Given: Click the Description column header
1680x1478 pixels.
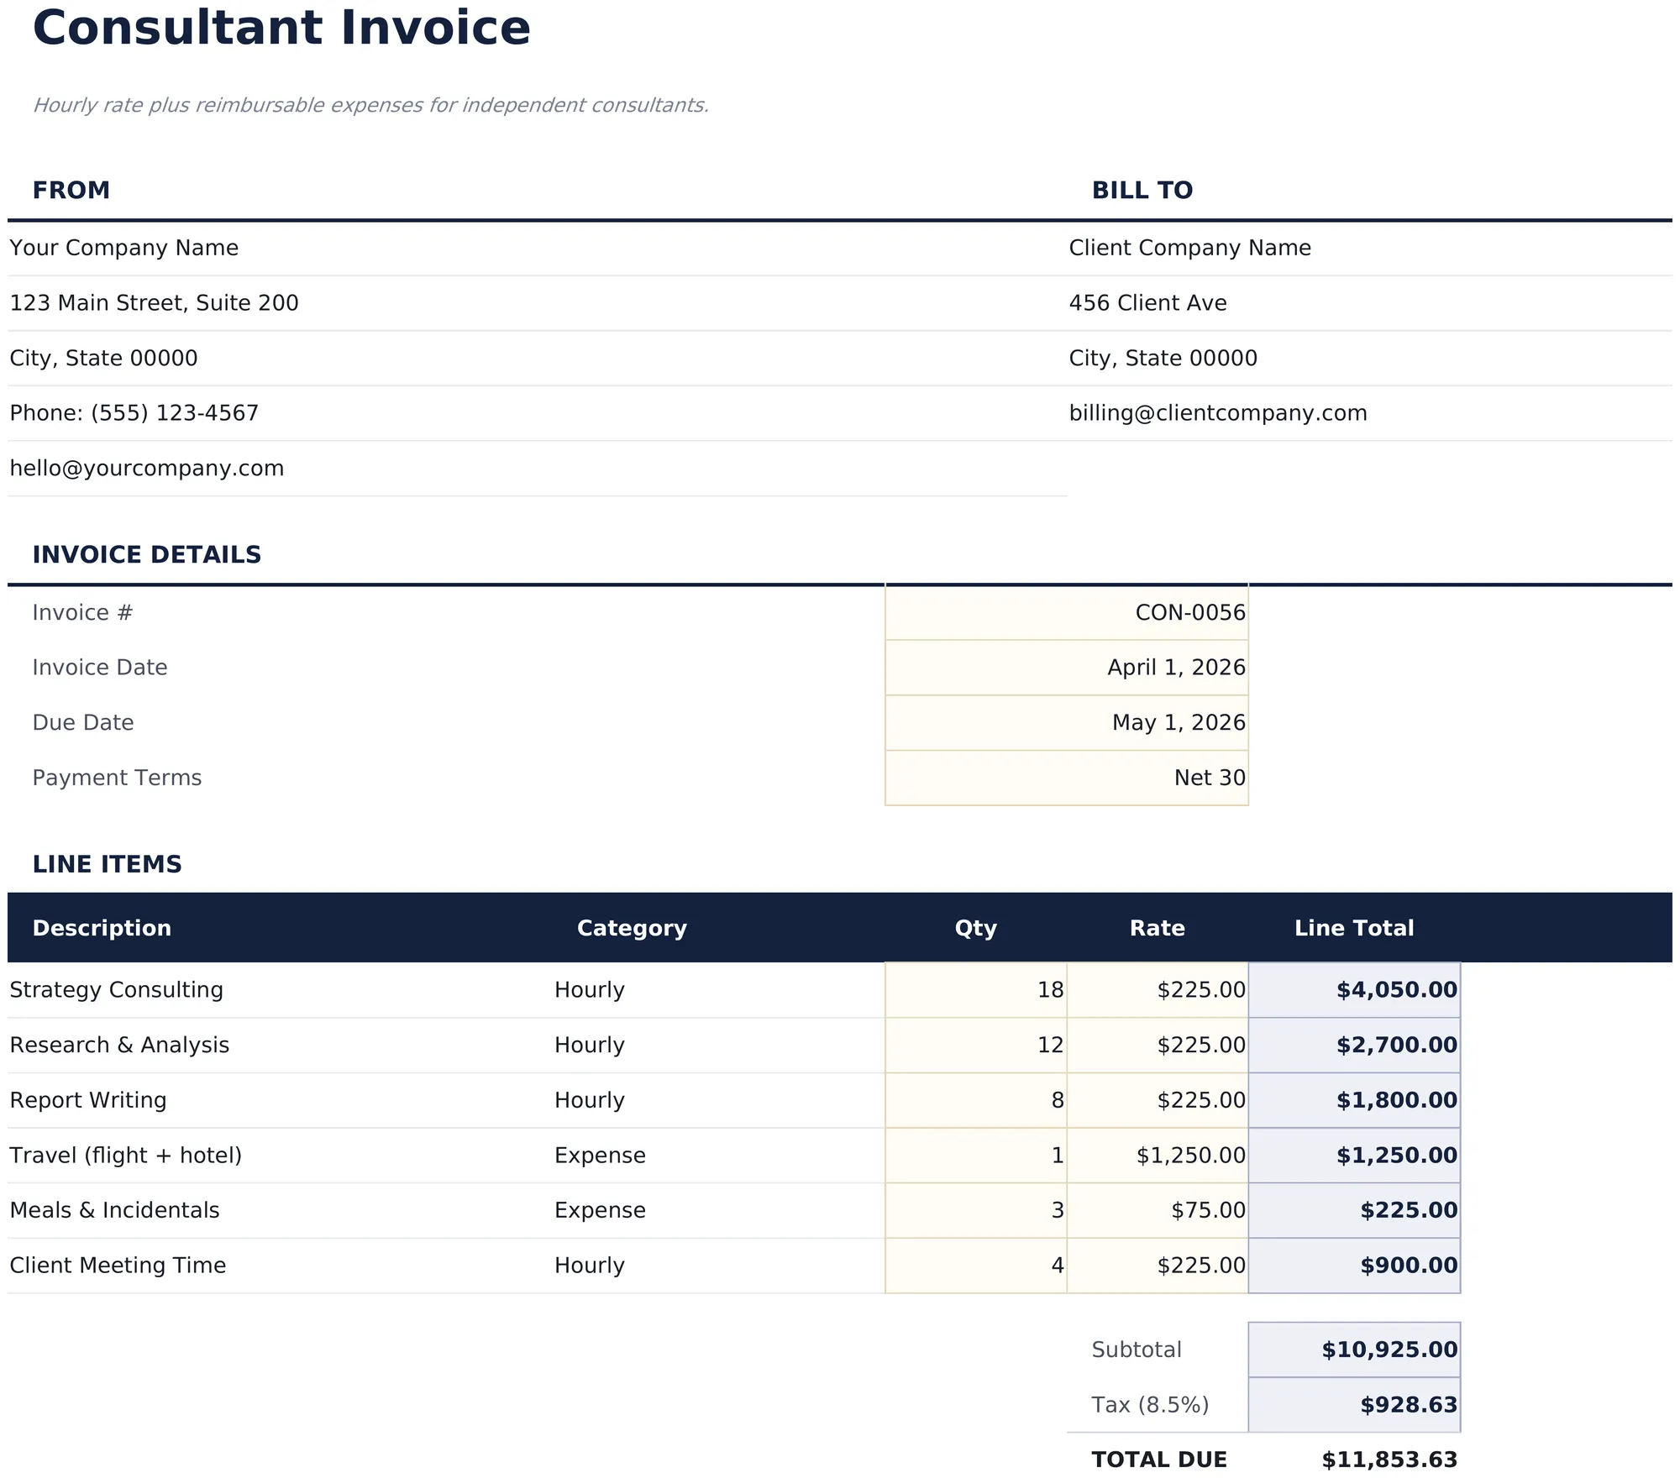Looking at the screenshot, I should [102, 928].
